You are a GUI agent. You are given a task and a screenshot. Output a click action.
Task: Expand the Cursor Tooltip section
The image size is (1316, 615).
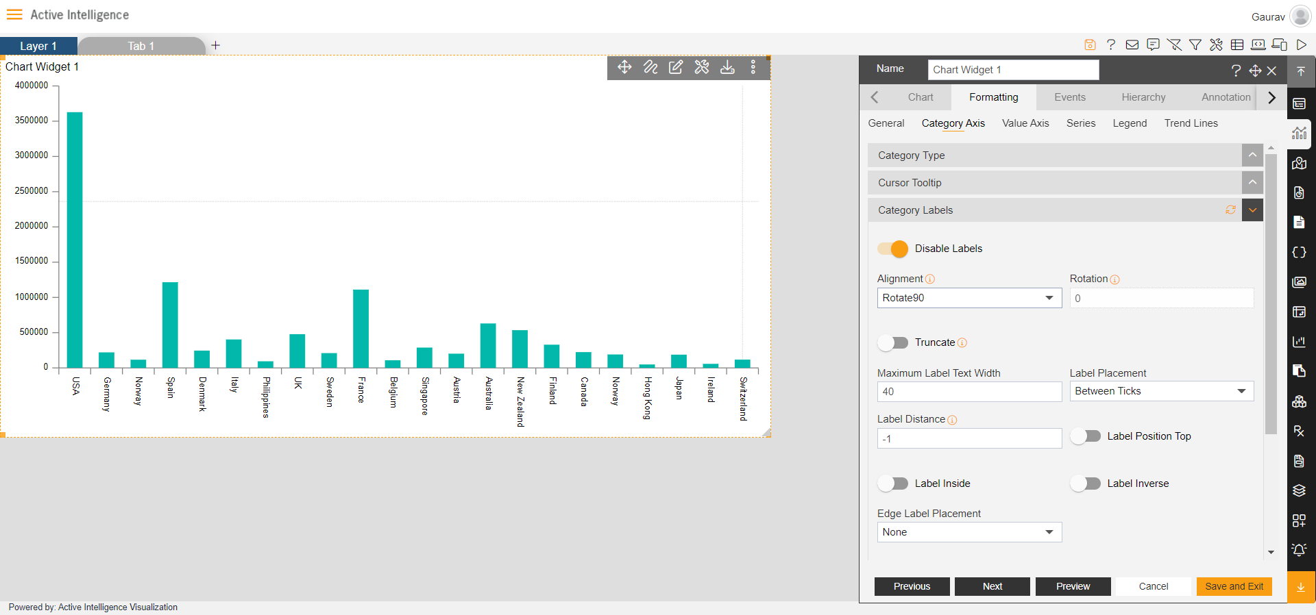[1252, 182]
